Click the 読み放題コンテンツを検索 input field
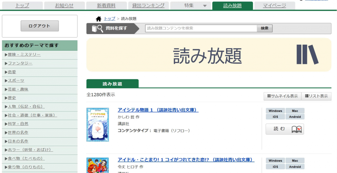This screenshot has width=337, height=173. [201, 28]
